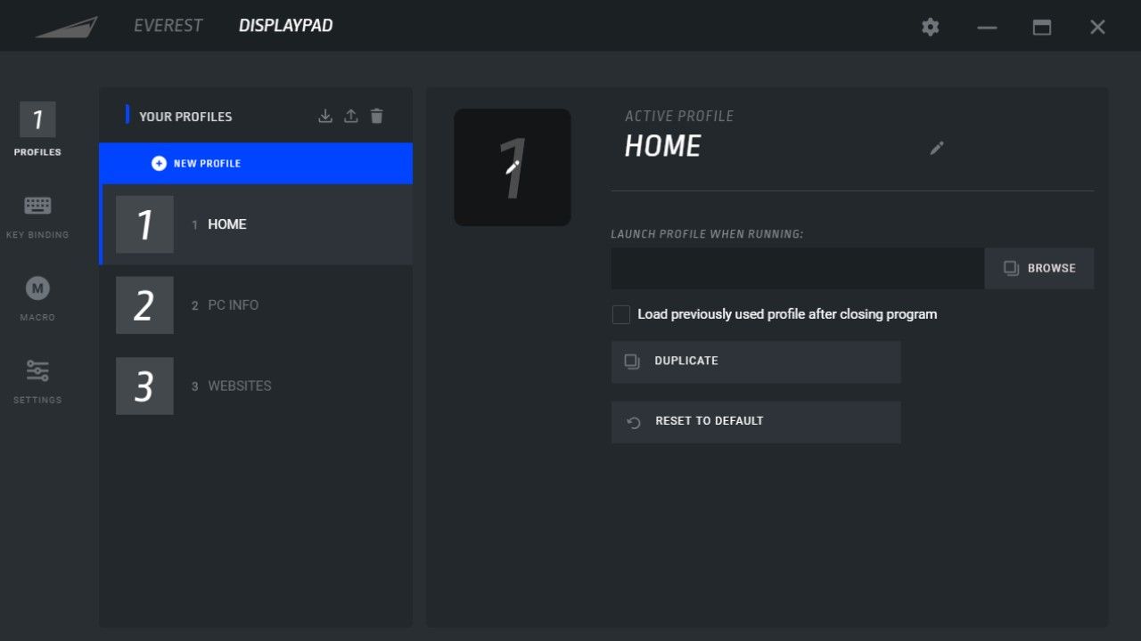Open the Settings sliders sidebar icon
The width and height of the screenshot is (1141, 641).
(x=37, y=381)
